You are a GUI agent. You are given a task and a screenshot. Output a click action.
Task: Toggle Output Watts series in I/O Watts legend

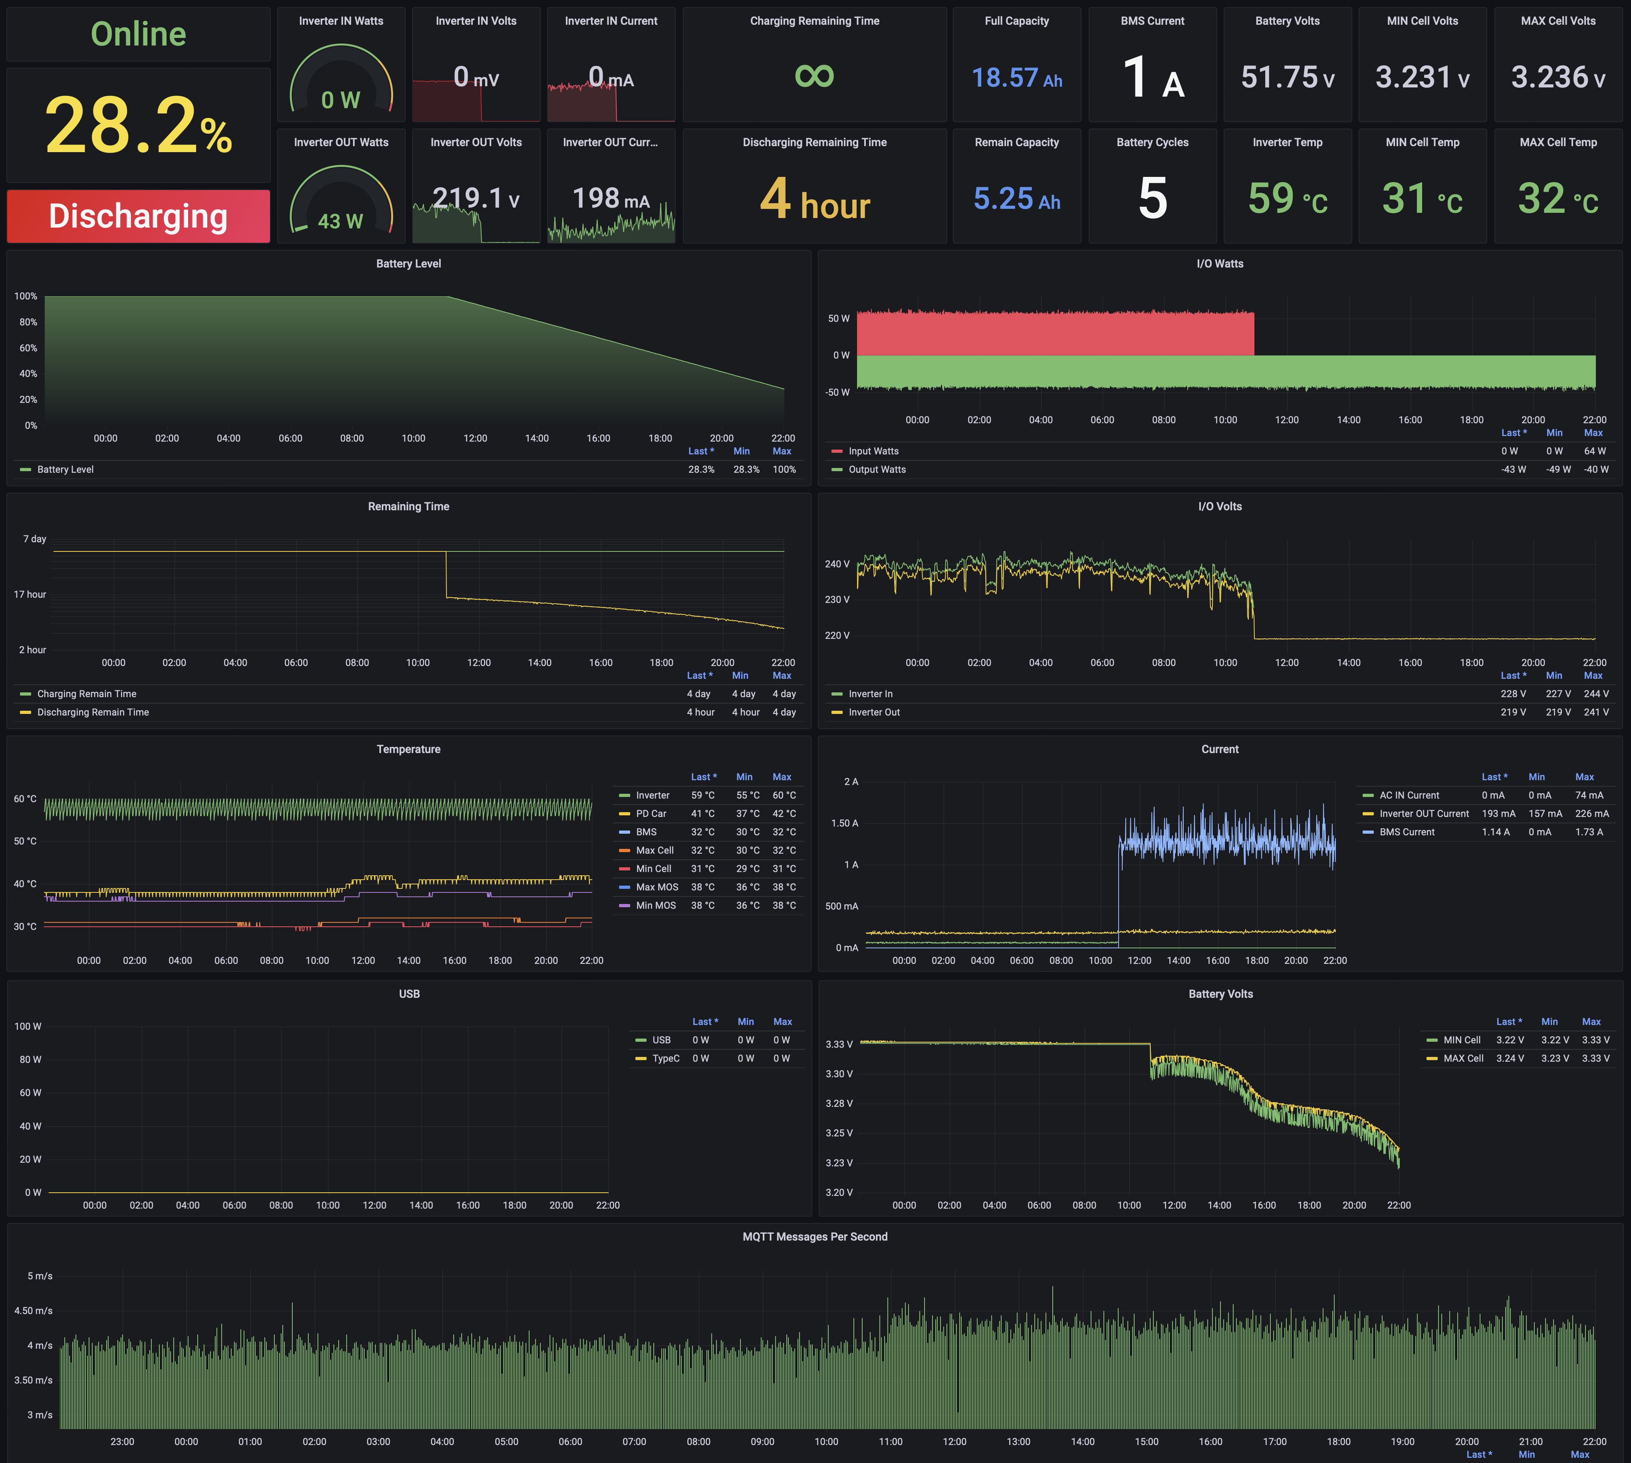877,470
